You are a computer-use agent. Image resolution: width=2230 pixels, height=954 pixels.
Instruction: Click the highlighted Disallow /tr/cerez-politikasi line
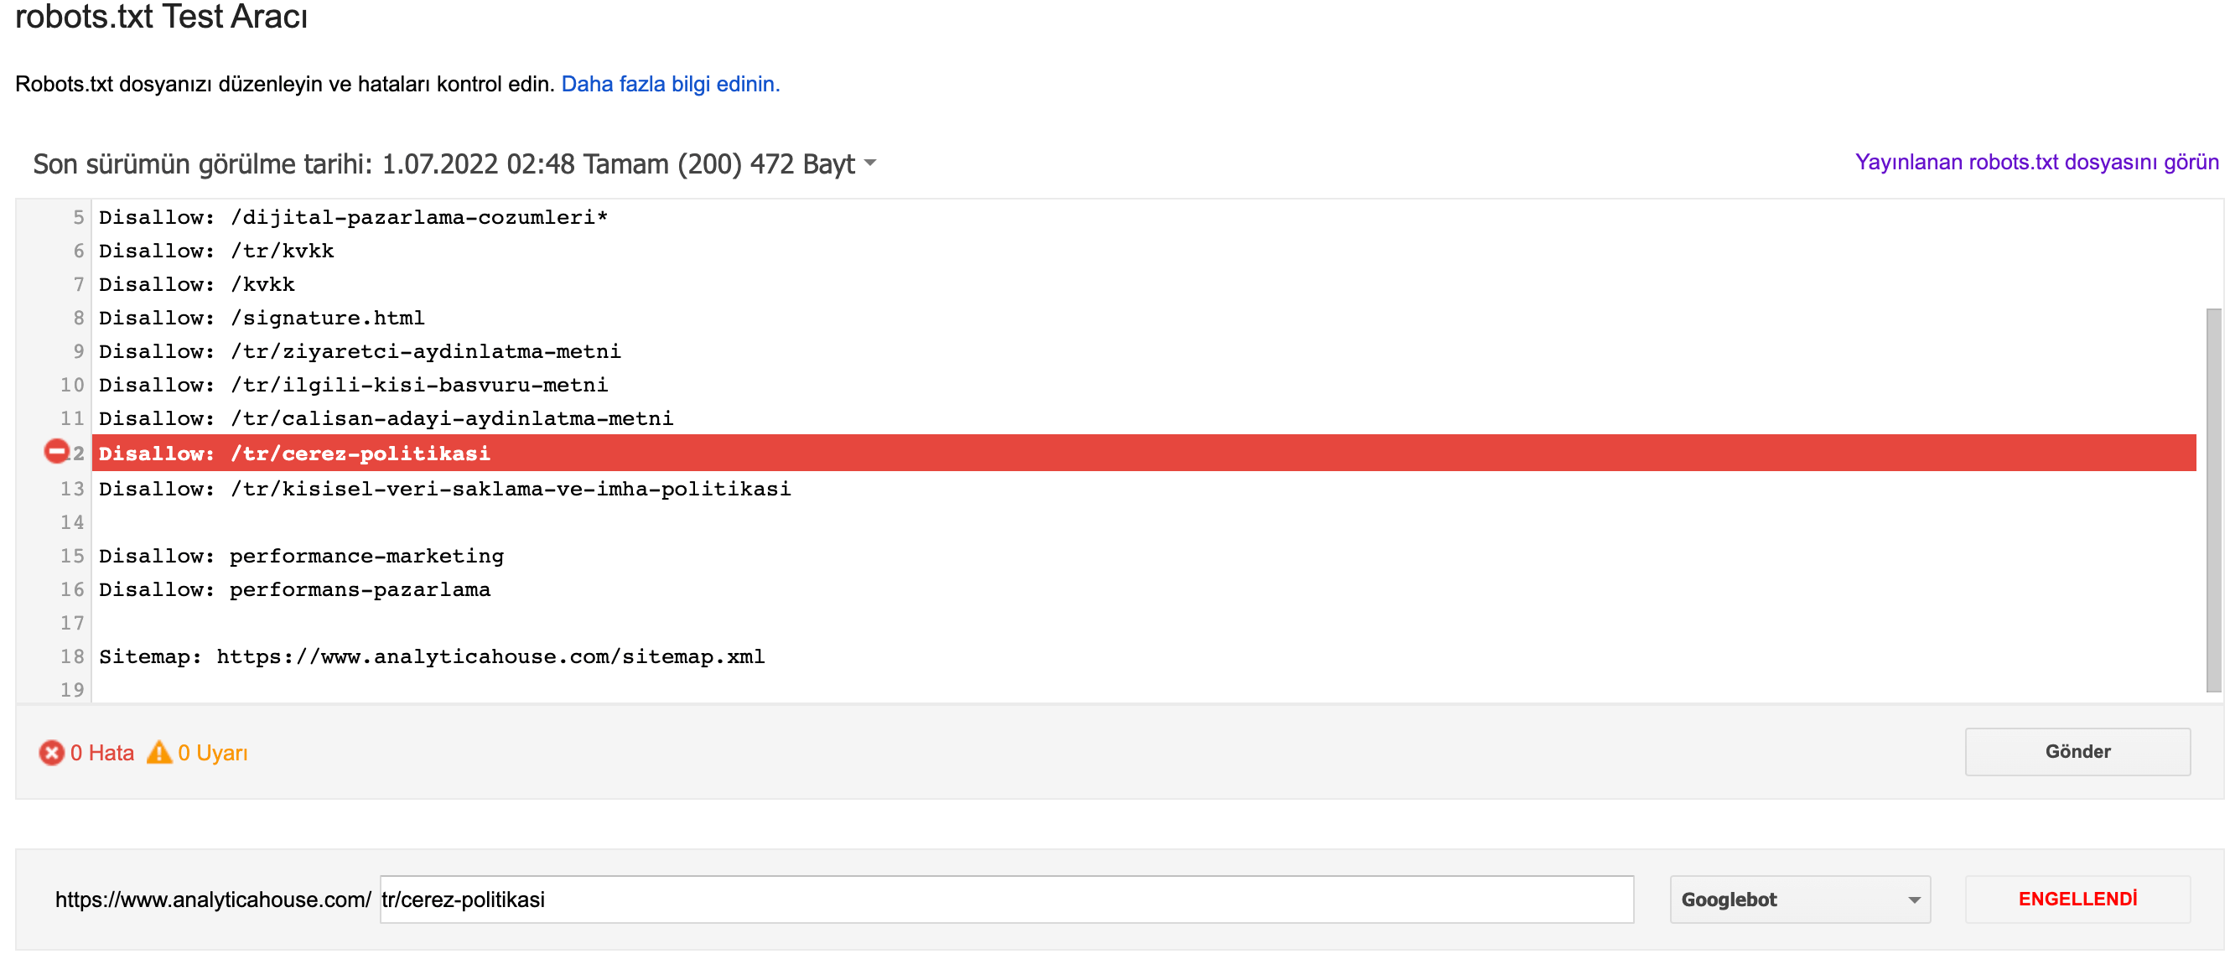(x=294, y=454)
